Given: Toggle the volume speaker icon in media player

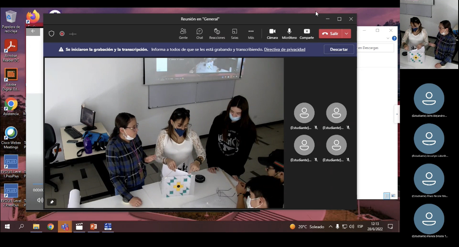Looking at the screenshot, I should [x=40, y=200].
